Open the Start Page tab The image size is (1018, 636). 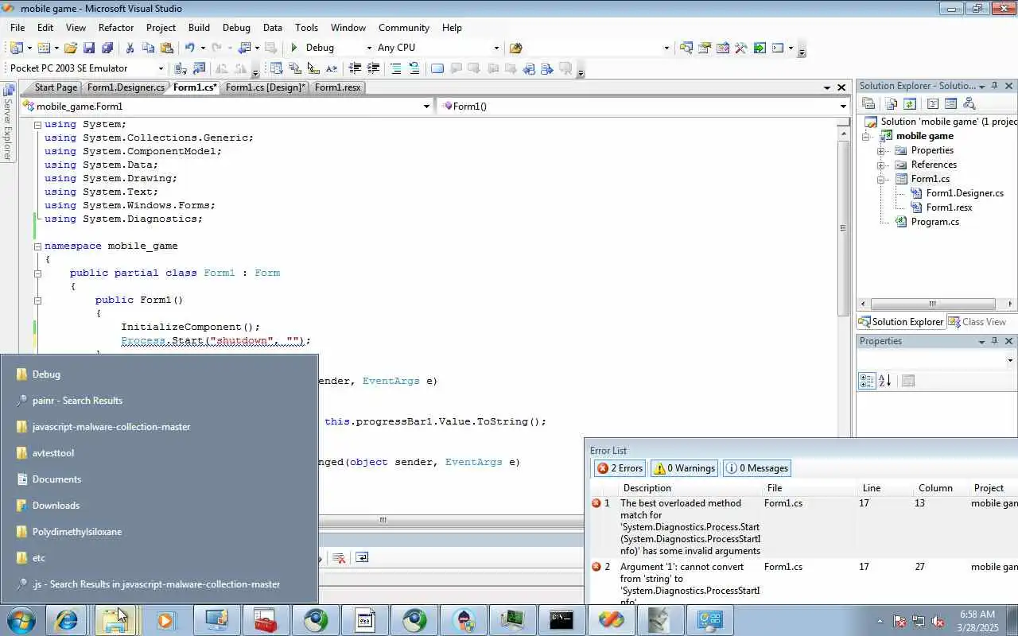[x=56, y=87]
